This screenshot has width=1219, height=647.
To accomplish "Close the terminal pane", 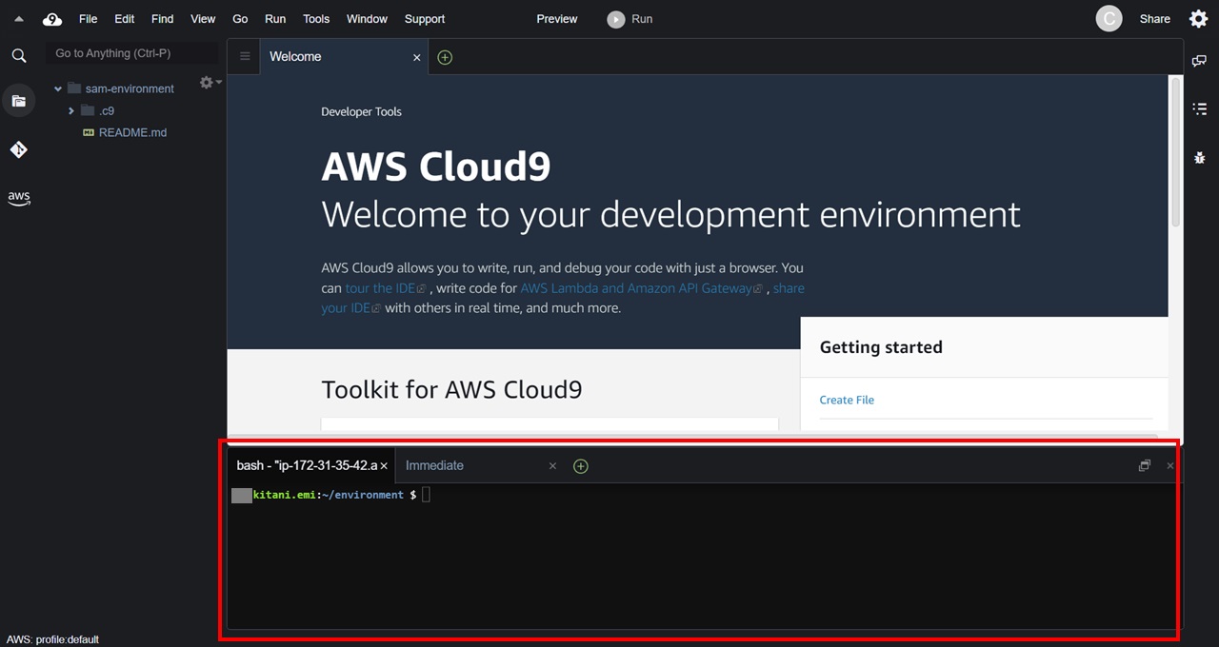I will point(1170,465).
